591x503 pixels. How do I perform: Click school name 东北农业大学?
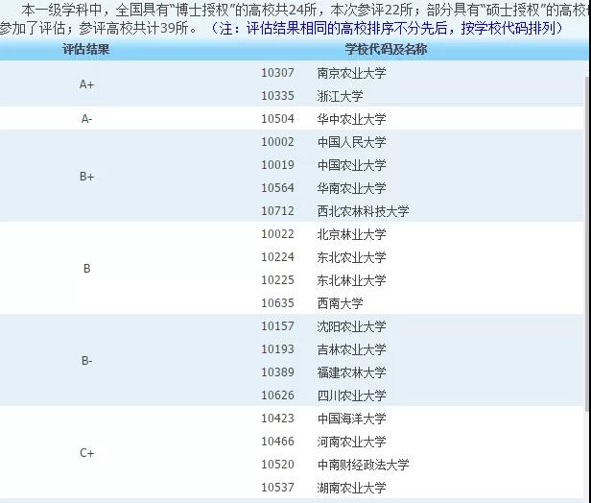pos(352,257)
